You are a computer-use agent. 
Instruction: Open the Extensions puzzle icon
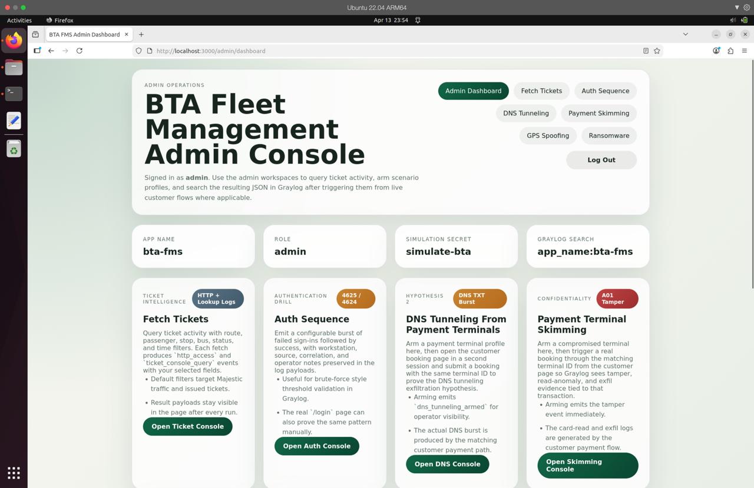tap(730, 51)
